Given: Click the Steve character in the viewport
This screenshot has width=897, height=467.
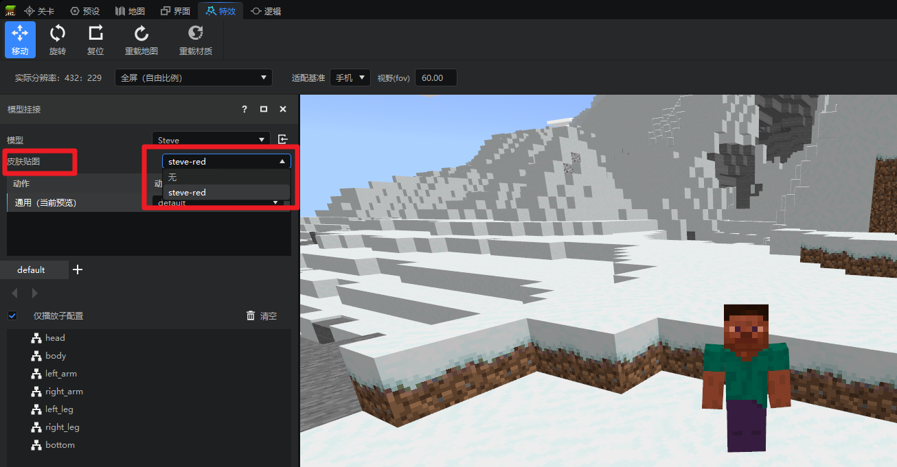Looking at the screenshot, I should click(x=746, y=379).
